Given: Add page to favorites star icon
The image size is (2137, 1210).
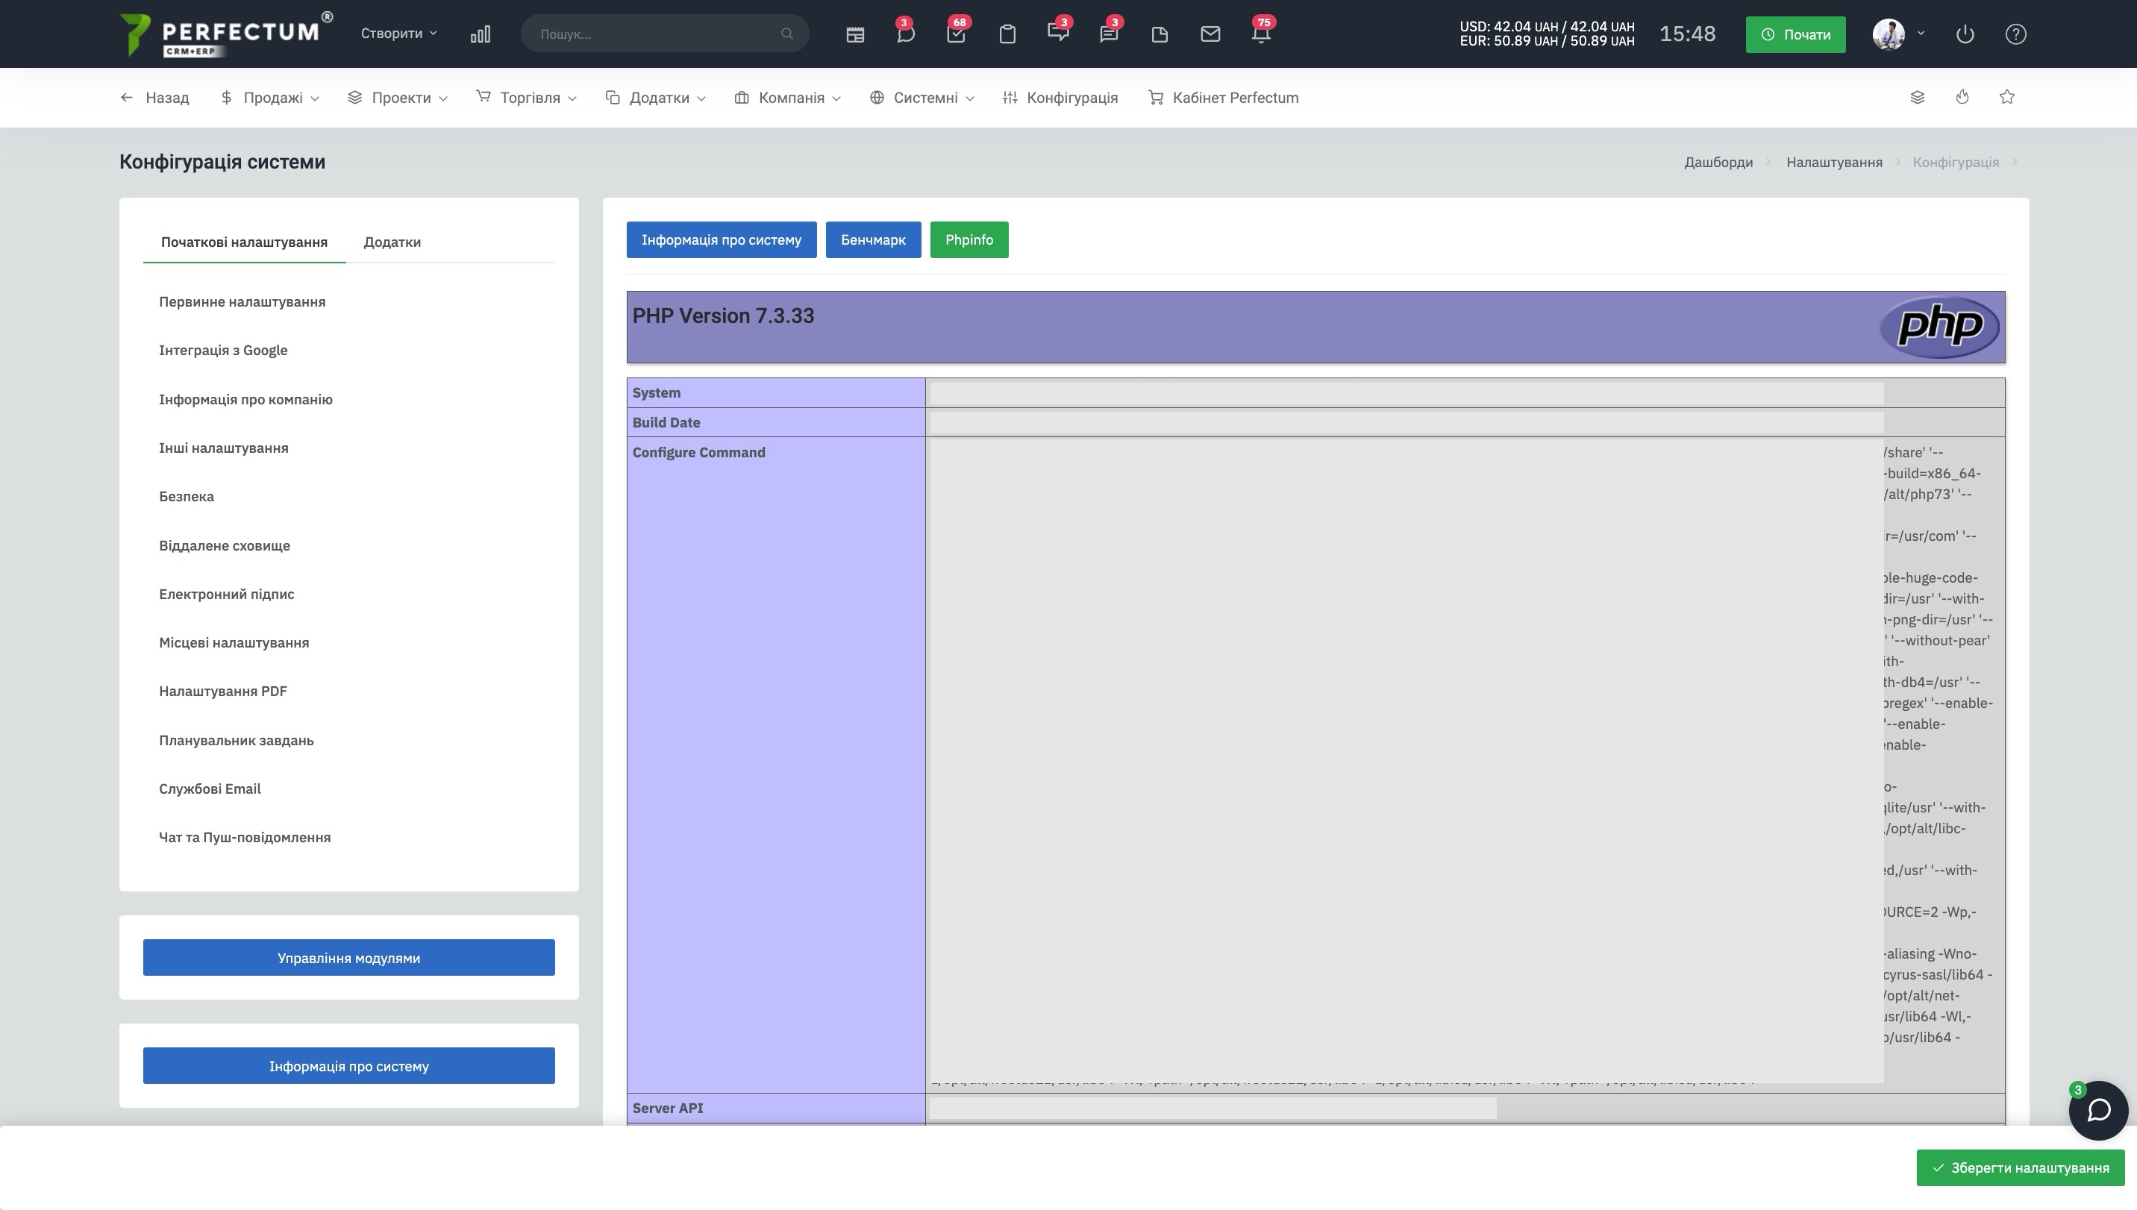Looking at the screenshot, I should pyautogui.click(x=2006, y=97).
